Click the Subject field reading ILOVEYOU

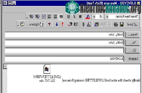pyautogui.click(x=64, y=59)
